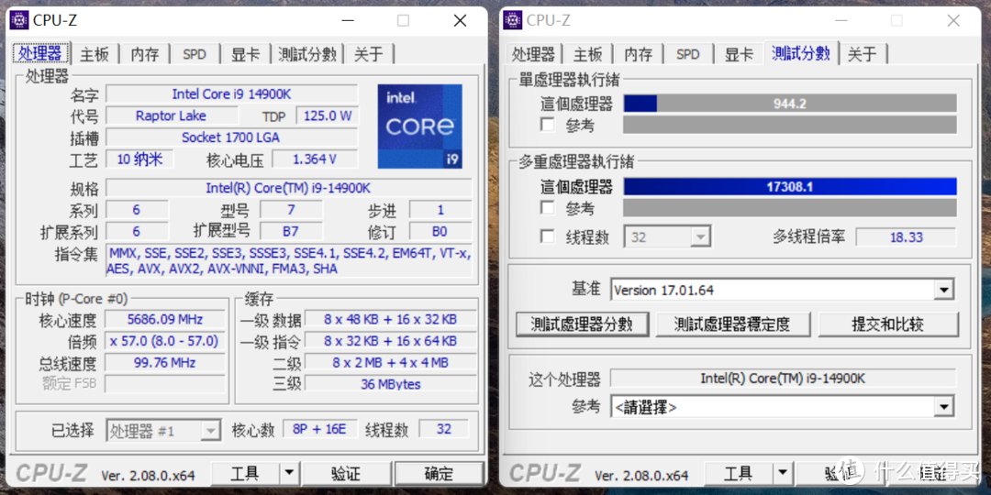
Task: Click the 核心速度 value 5686.09 MHz
Action: click(x=164, y=320)
